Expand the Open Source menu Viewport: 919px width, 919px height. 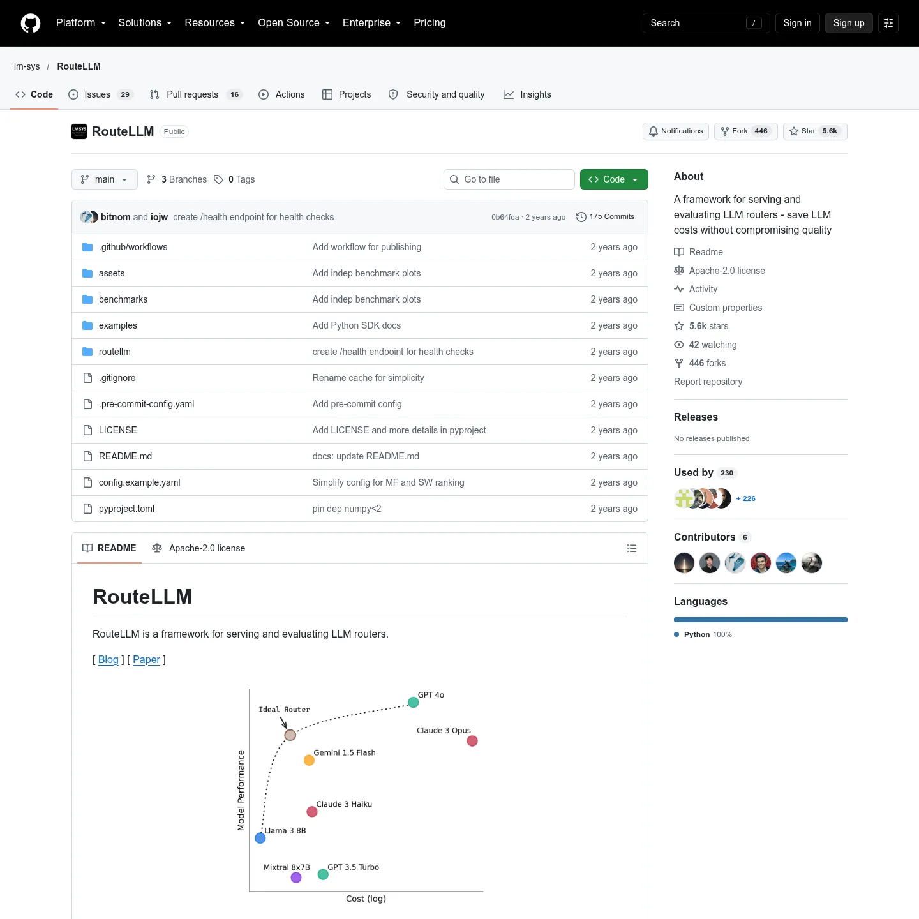(294, 23)
